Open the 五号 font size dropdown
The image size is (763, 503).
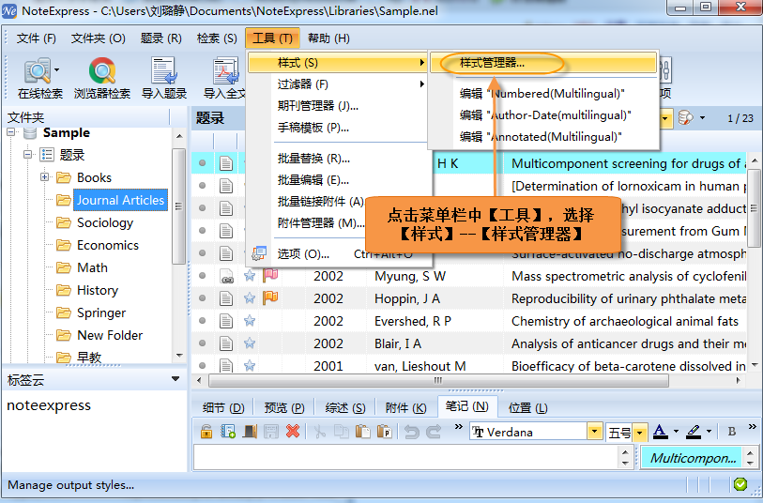640,432
